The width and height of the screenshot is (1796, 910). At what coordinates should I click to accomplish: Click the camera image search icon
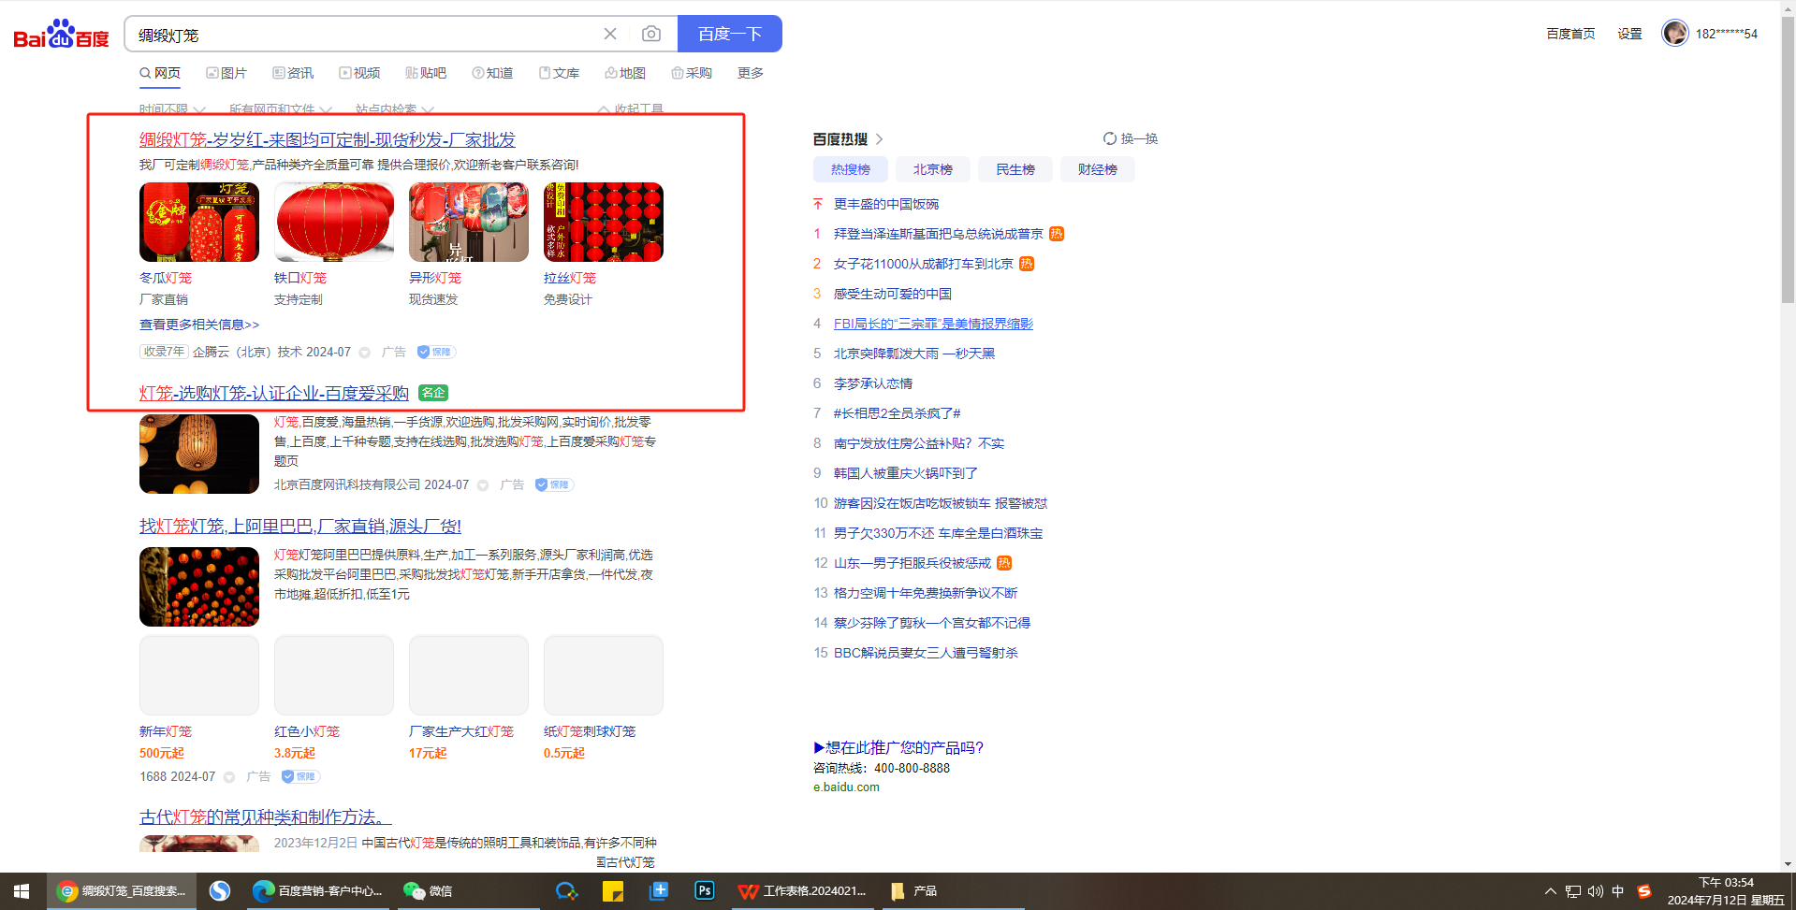click(x=651, y=35)
